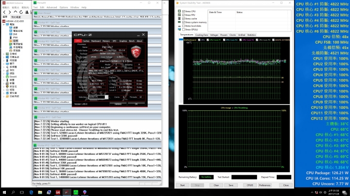Toggle CPU Core #2 graph checkbox
Image resolution: width=350 pixels, height=196 pixels.
tap(224, 40)
